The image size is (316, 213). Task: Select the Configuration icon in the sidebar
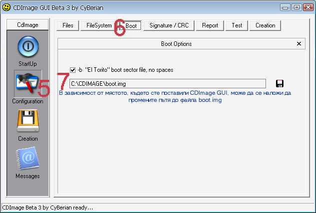coord(28,84)
